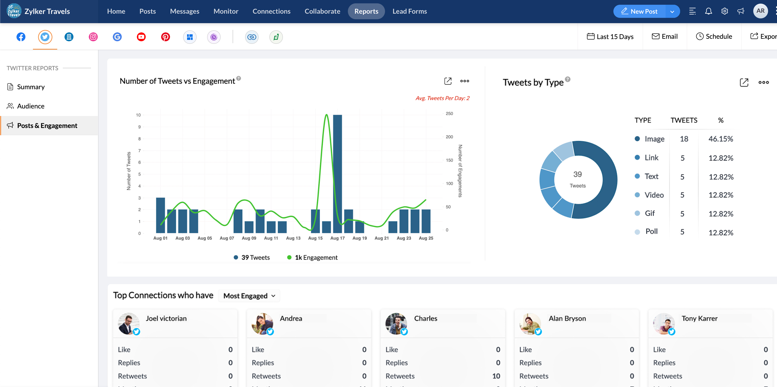Expand New Post dropdown arrow

point(672,11)
